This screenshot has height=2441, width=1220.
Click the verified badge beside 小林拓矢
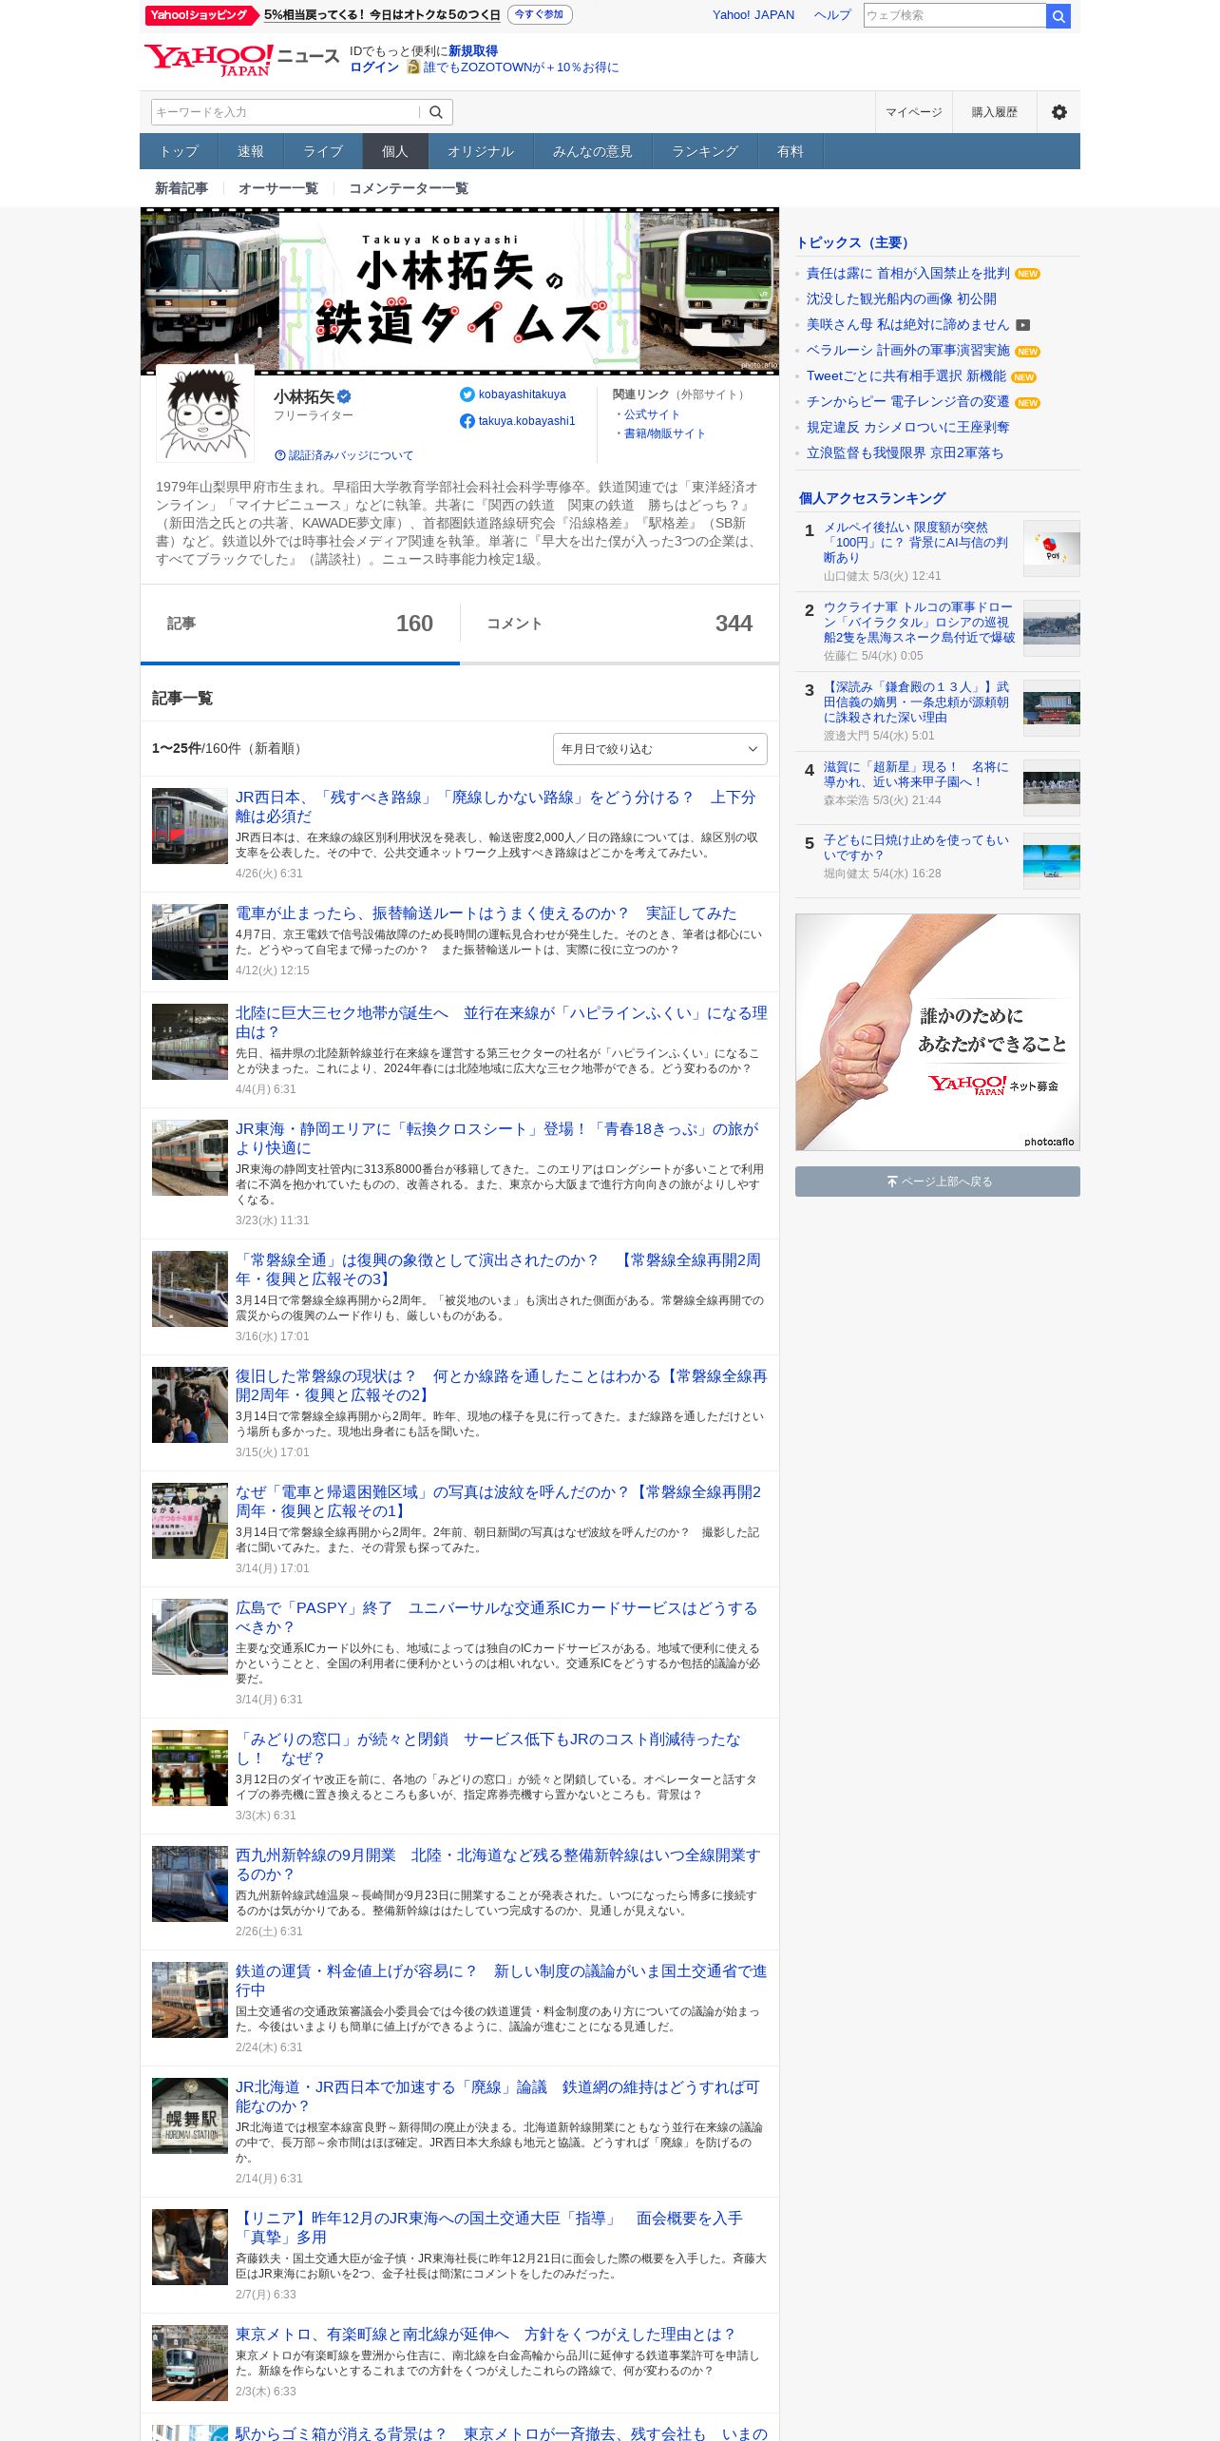(x=345, y=396)
